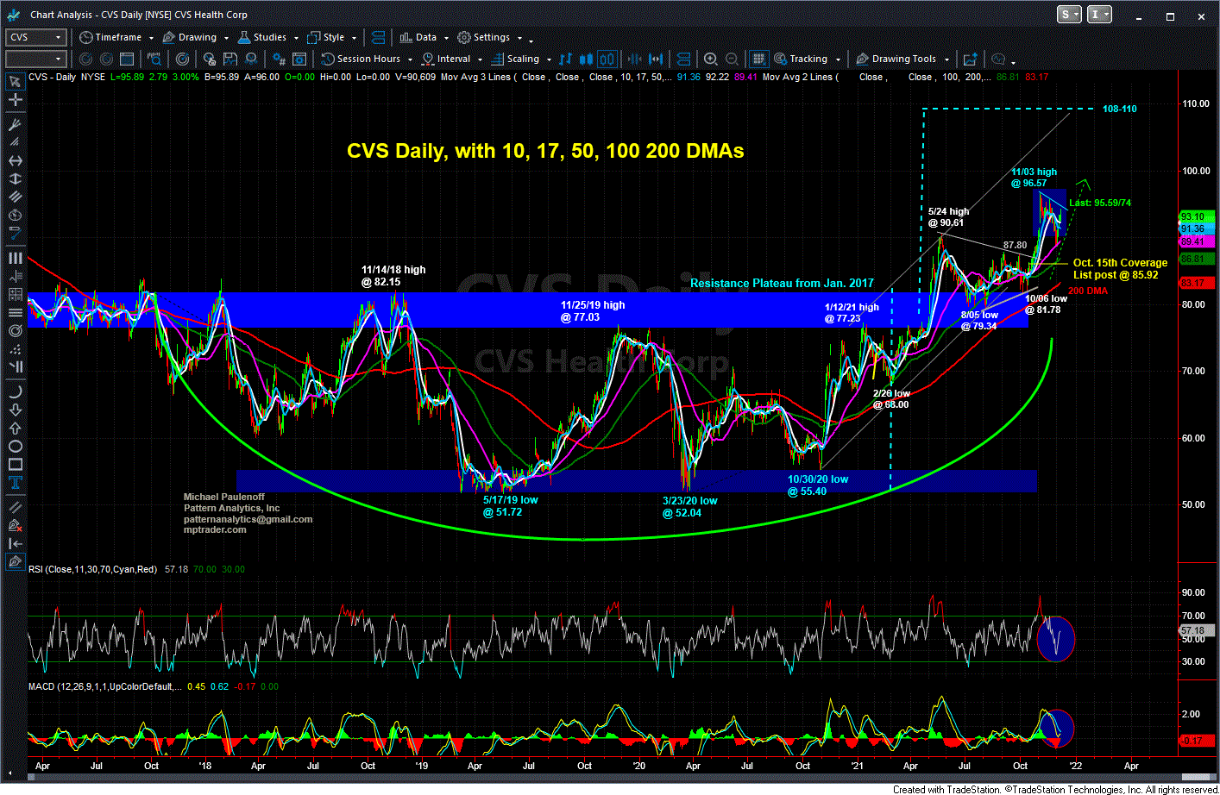Screen dimensions: 1220x795
Task: Click the Tracking button
Action: coord(800,59)
